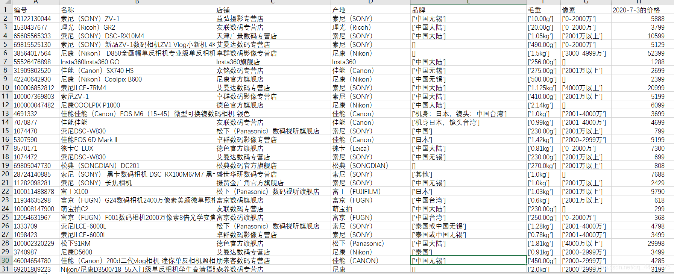The width and height of the screenshot is (674, 274).
Task: Select brand cell ['其他']
Action: pos(468,174)
